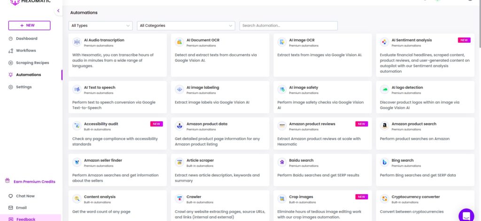Click the Accessibility audit icon
The height and width of the screenshot is (221, 481).
click(x=77, y=126)
